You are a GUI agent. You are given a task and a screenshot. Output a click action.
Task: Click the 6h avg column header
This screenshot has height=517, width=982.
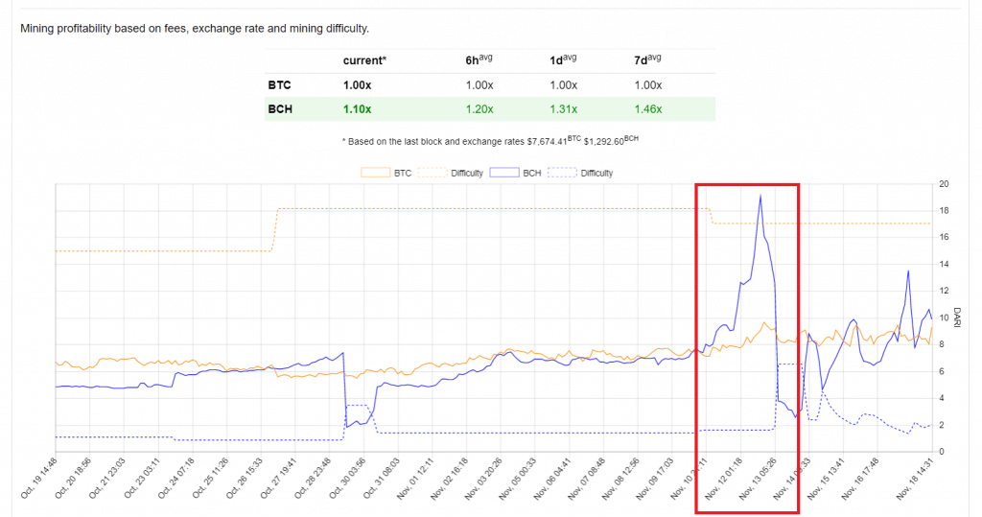click(479, 59)
